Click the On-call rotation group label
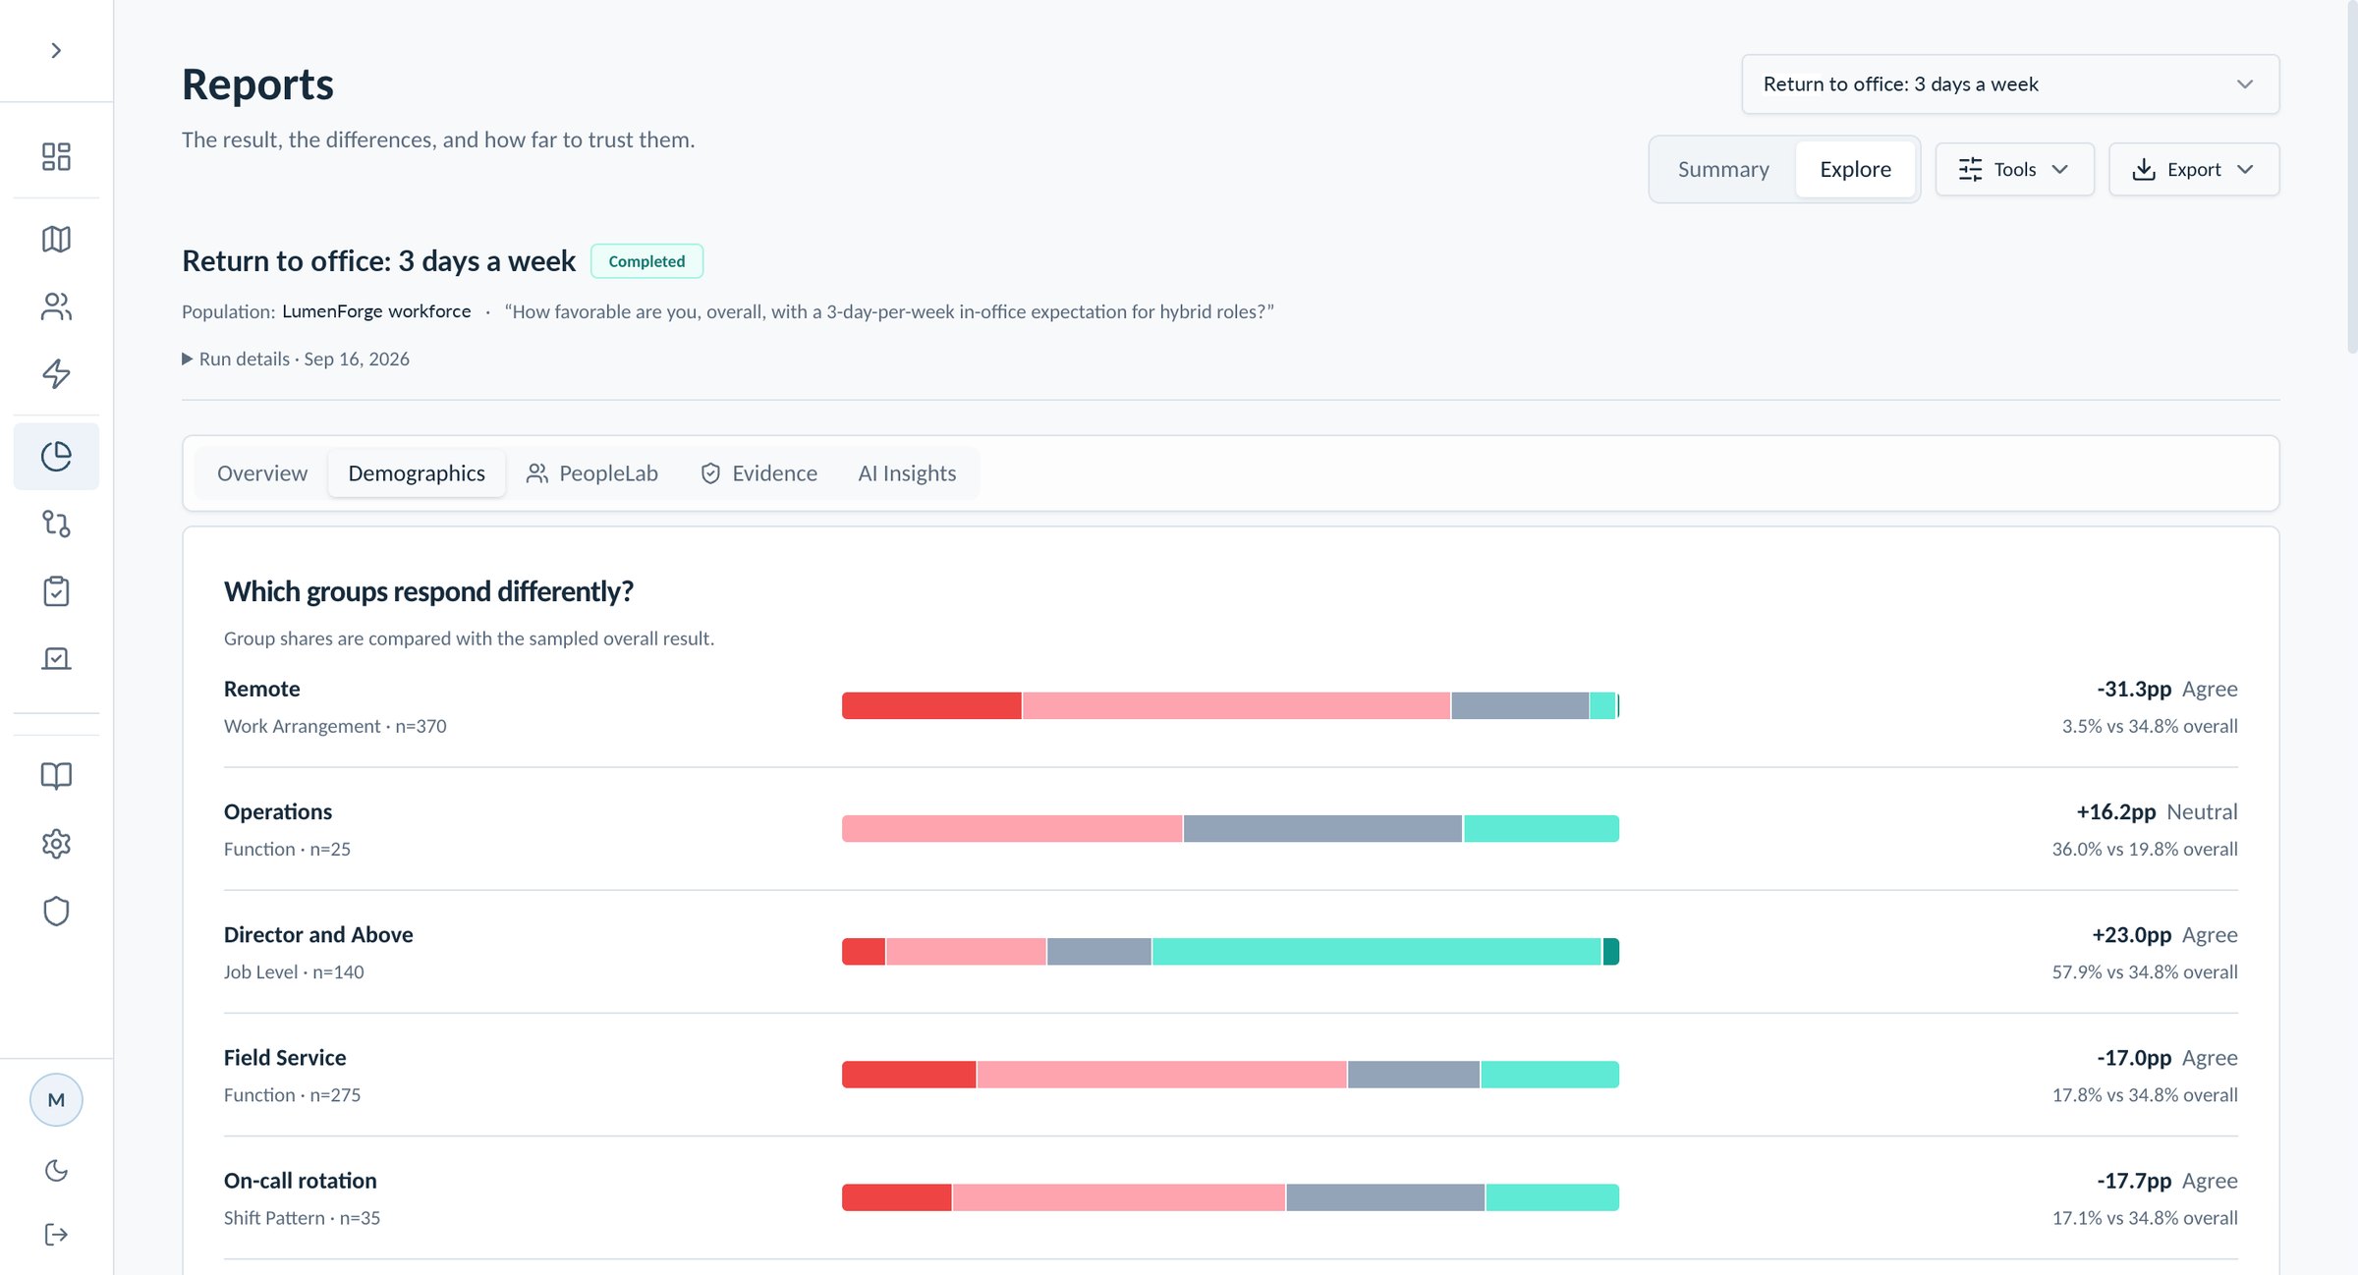This screenshot has width=2358, height=1275. pyautogui.click(x=301, y=1181)
